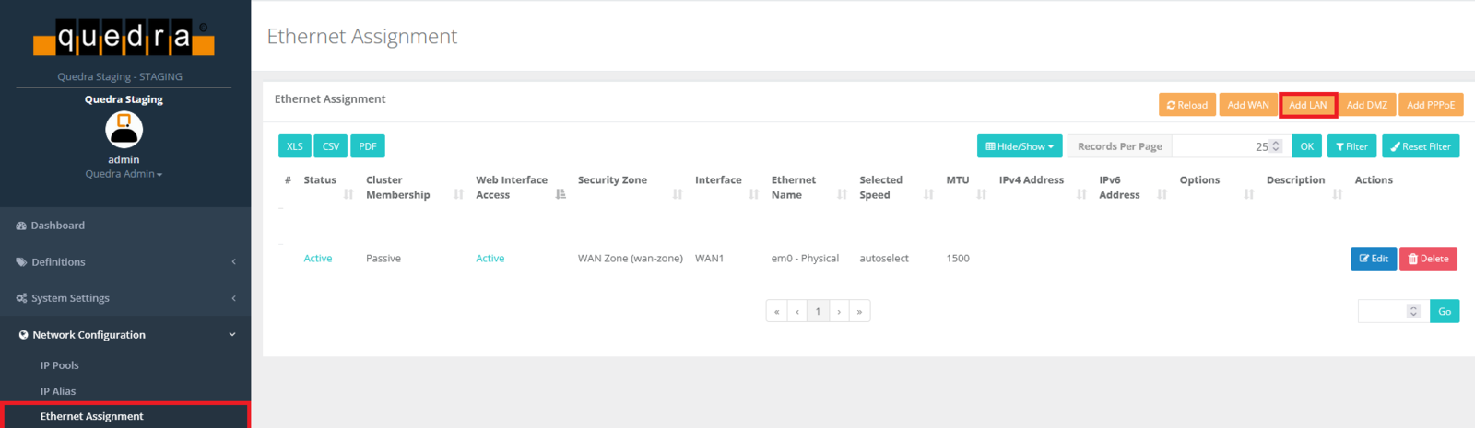Open the Dashboard menu item
This screenshot has width=1475, height=428.
point(58,226)
